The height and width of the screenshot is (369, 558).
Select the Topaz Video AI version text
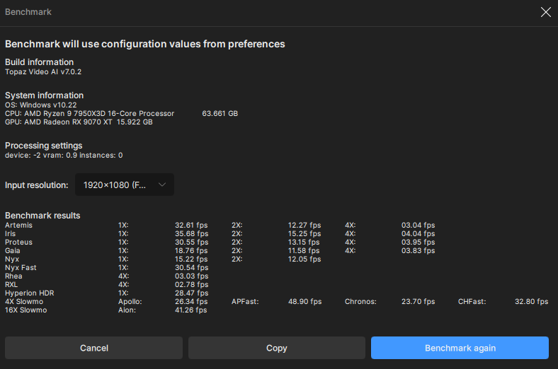[45, 71]
